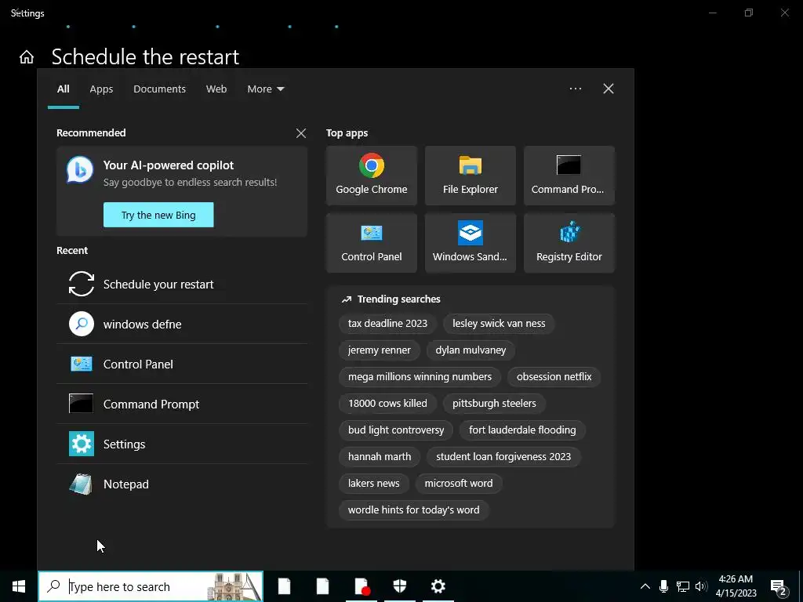This screenshot has width=803, height=602.
Task: Search trending jeremy renner
Action: 380,350
